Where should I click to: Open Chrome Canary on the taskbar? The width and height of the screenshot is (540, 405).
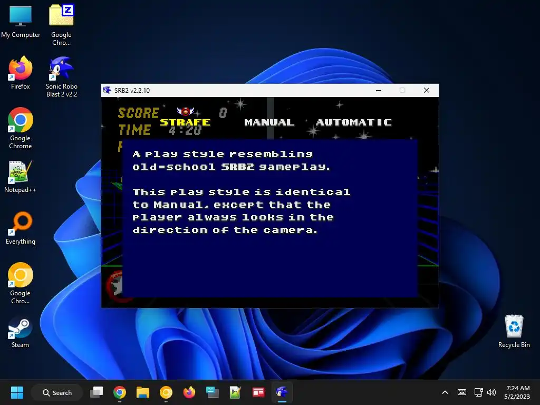[166, 392]
